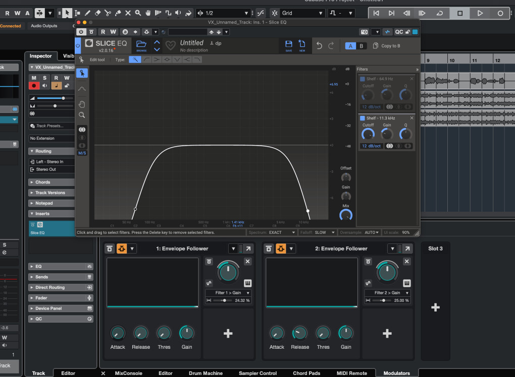This screenshot has height=377, width=515.
Task: Remove Shelf 11.3 kHz filter with X
Action: pos(412,118)
